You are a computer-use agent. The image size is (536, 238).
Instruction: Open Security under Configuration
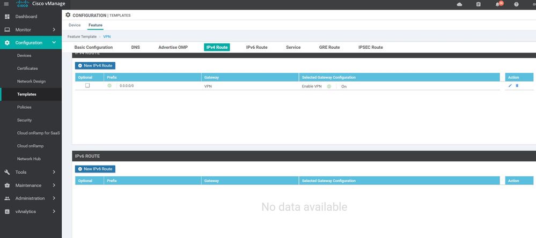pyautogui.click(x=24, y=120)
